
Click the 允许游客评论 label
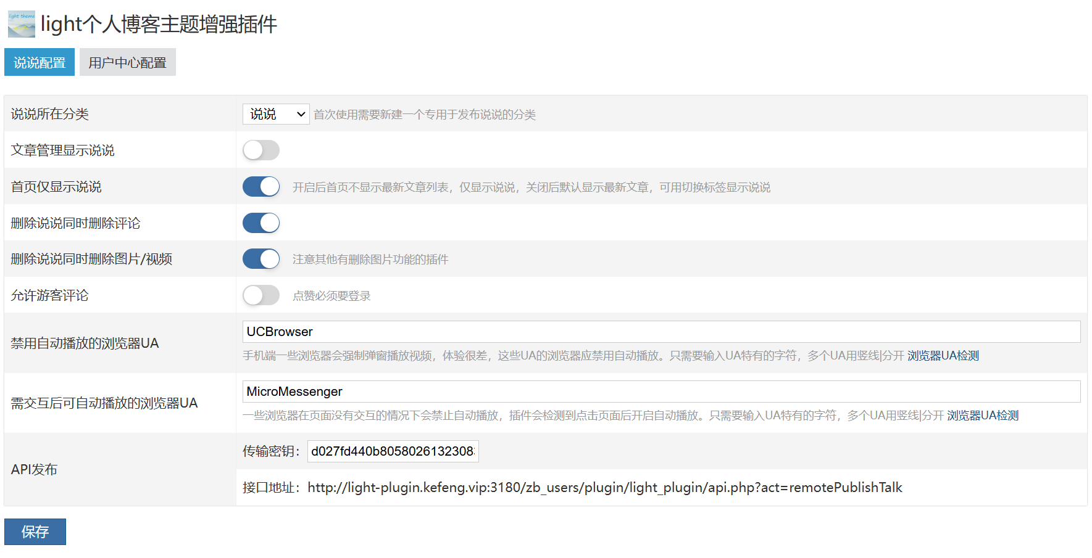[x=50, y=295]
